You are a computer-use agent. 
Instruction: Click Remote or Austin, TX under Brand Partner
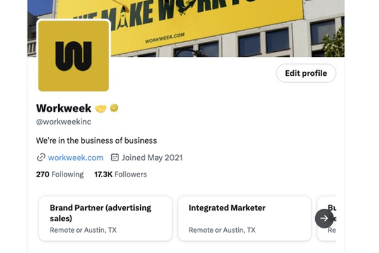pyautogui.click(x=83, y=230)
